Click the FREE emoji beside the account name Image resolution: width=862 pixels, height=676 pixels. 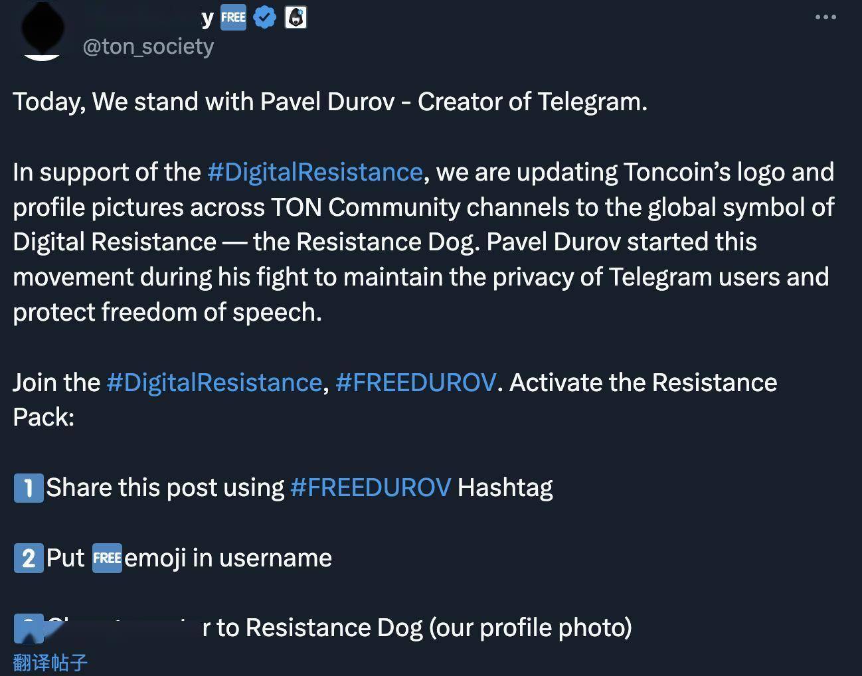pos(233,17)
